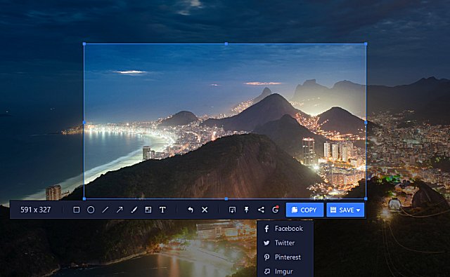This screenshot has width=450, height=277.
Task: Pin the screenshot to screen
Action: click(246, 210)
